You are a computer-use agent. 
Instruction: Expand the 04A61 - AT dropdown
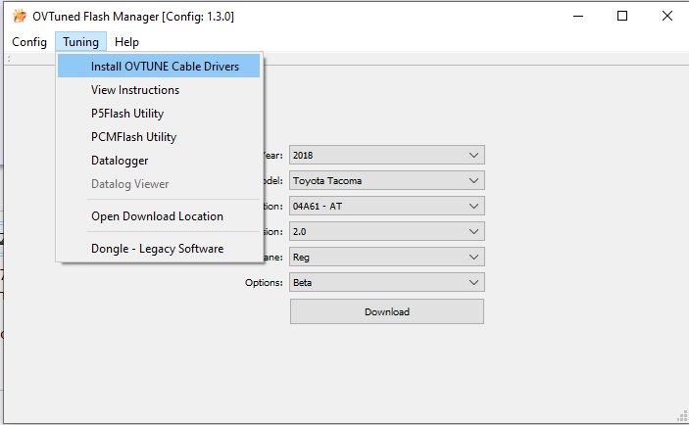[x=387, y=206]
